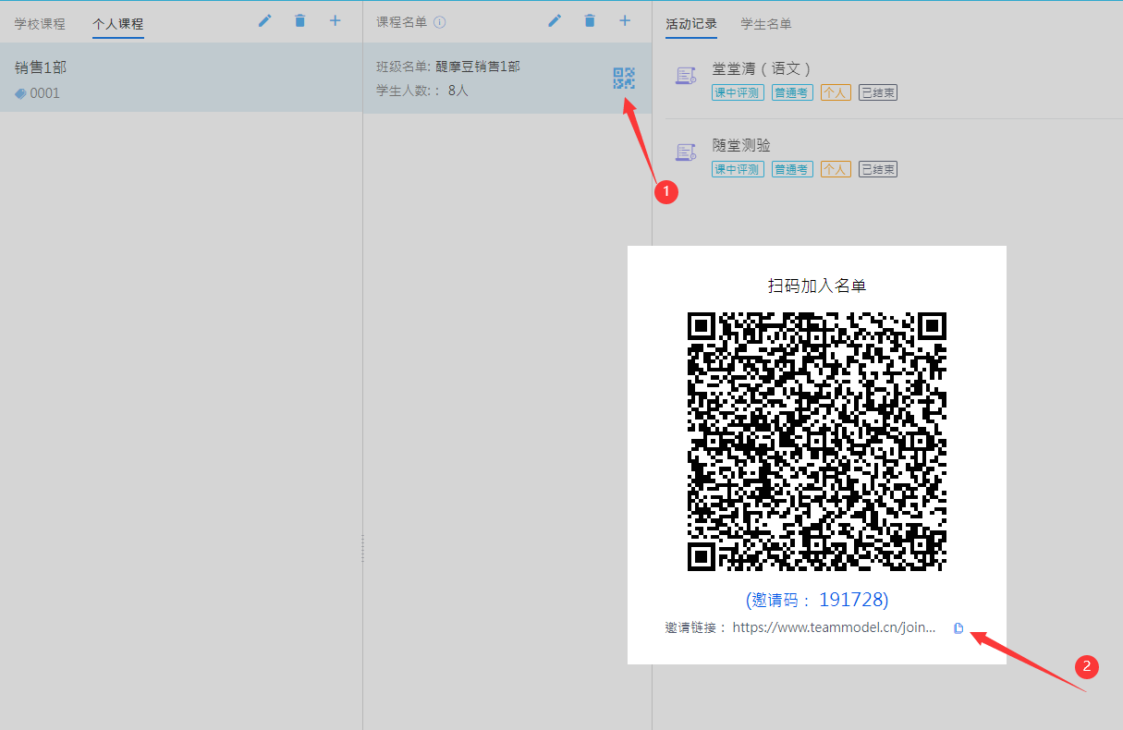The image size is (1123, 730).
Task: Click the info icon beside 课程名单
Action: pyautogui.click(x=440, y=22)
